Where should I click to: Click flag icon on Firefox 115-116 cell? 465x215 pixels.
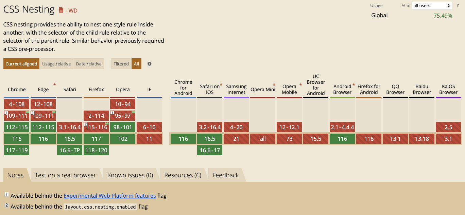click(107, 123)
